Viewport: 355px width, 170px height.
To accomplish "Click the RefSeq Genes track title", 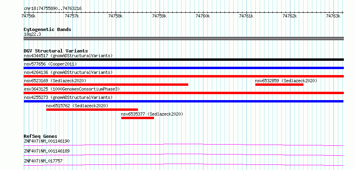I will [x=40, y=136].
